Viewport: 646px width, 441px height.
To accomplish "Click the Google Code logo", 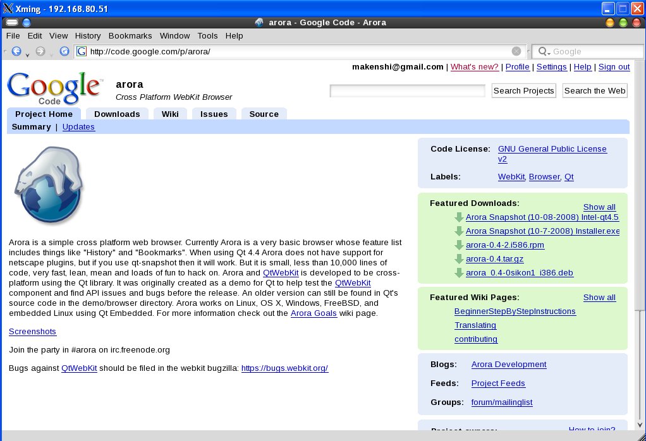I will pyautogui.click(x=54, y=88).
